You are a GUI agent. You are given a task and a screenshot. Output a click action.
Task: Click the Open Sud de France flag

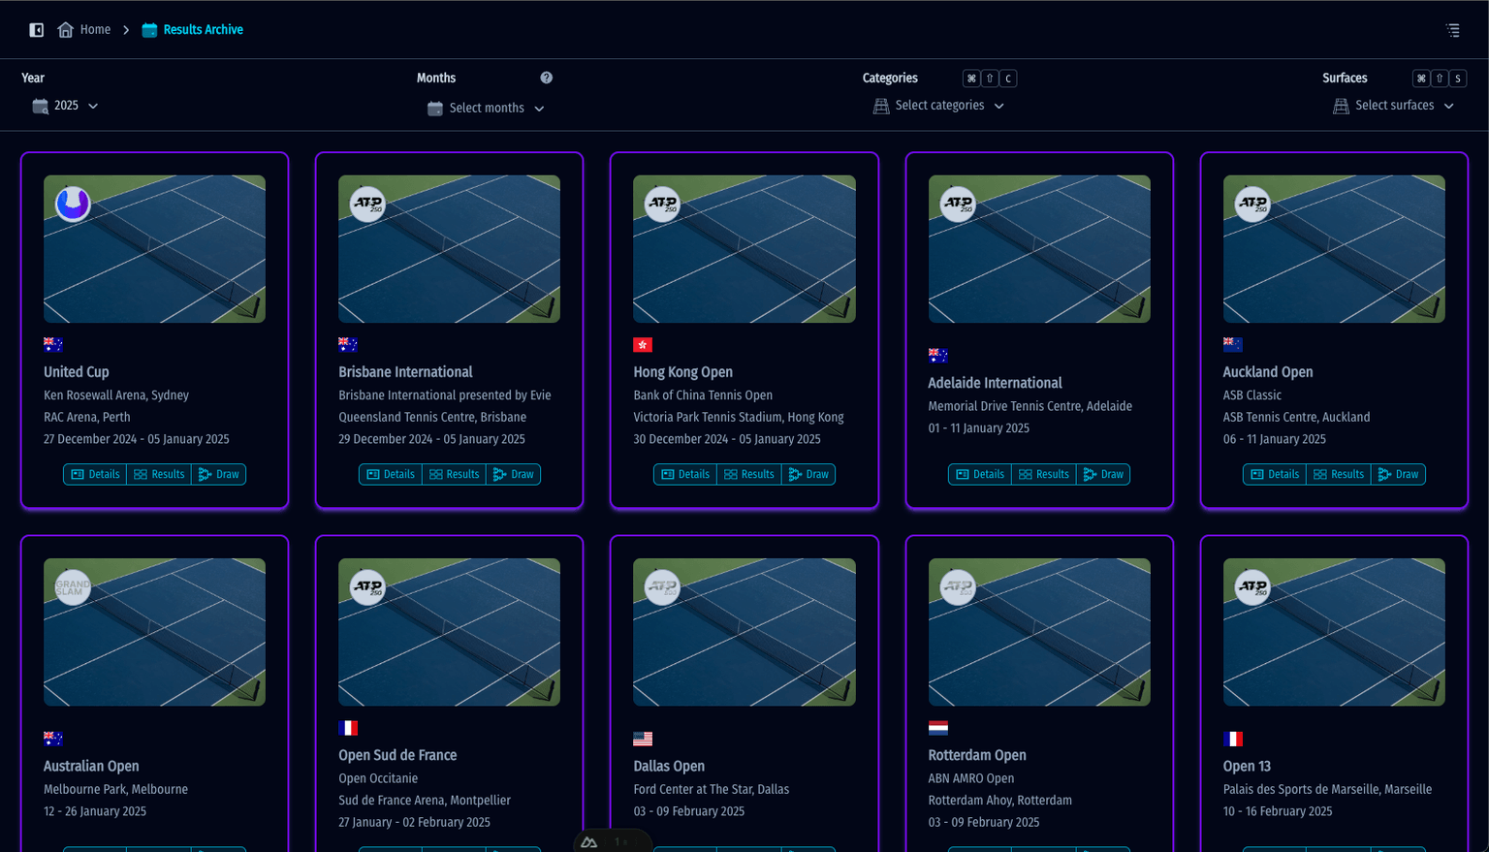(x=348, y=728)
